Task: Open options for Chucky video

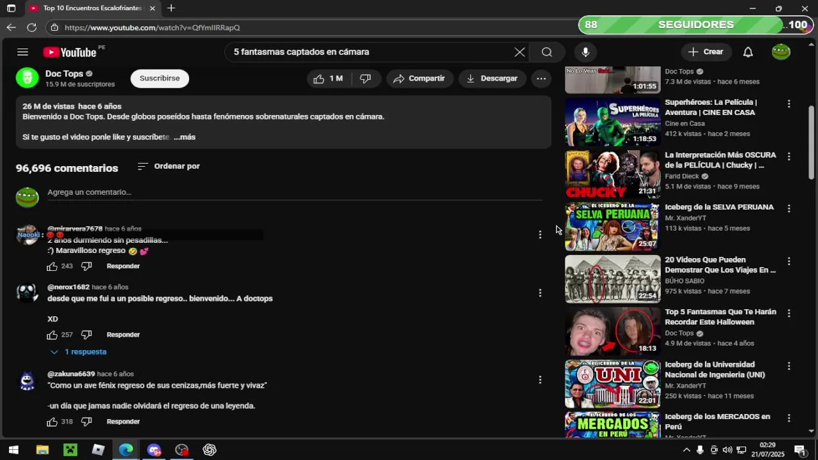Action: [789, 156]
